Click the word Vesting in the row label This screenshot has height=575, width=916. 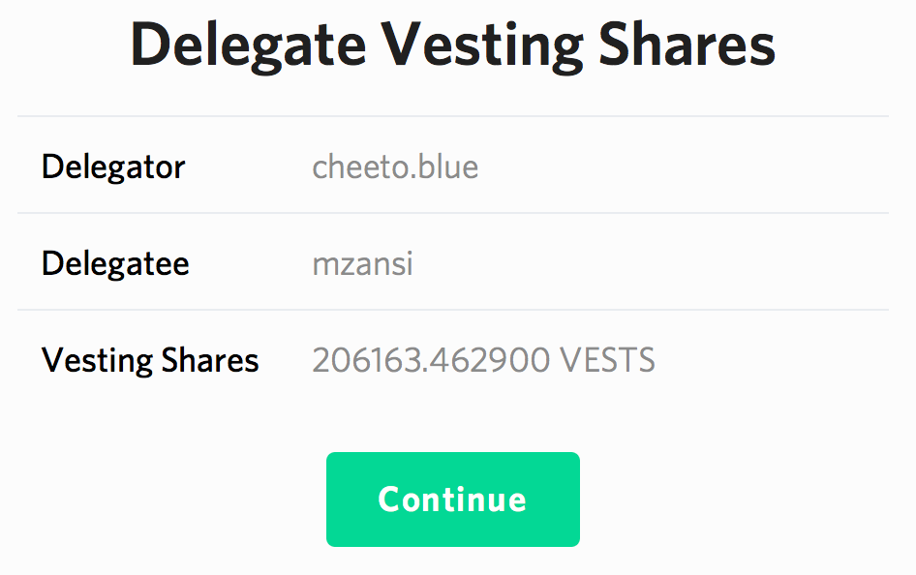click(x=96, y=360)
